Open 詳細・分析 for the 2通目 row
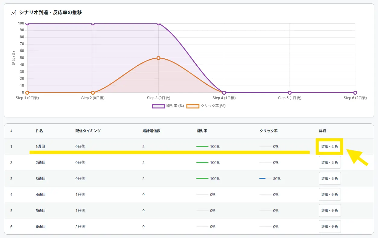The image size is (378, 238). (329, 162)
